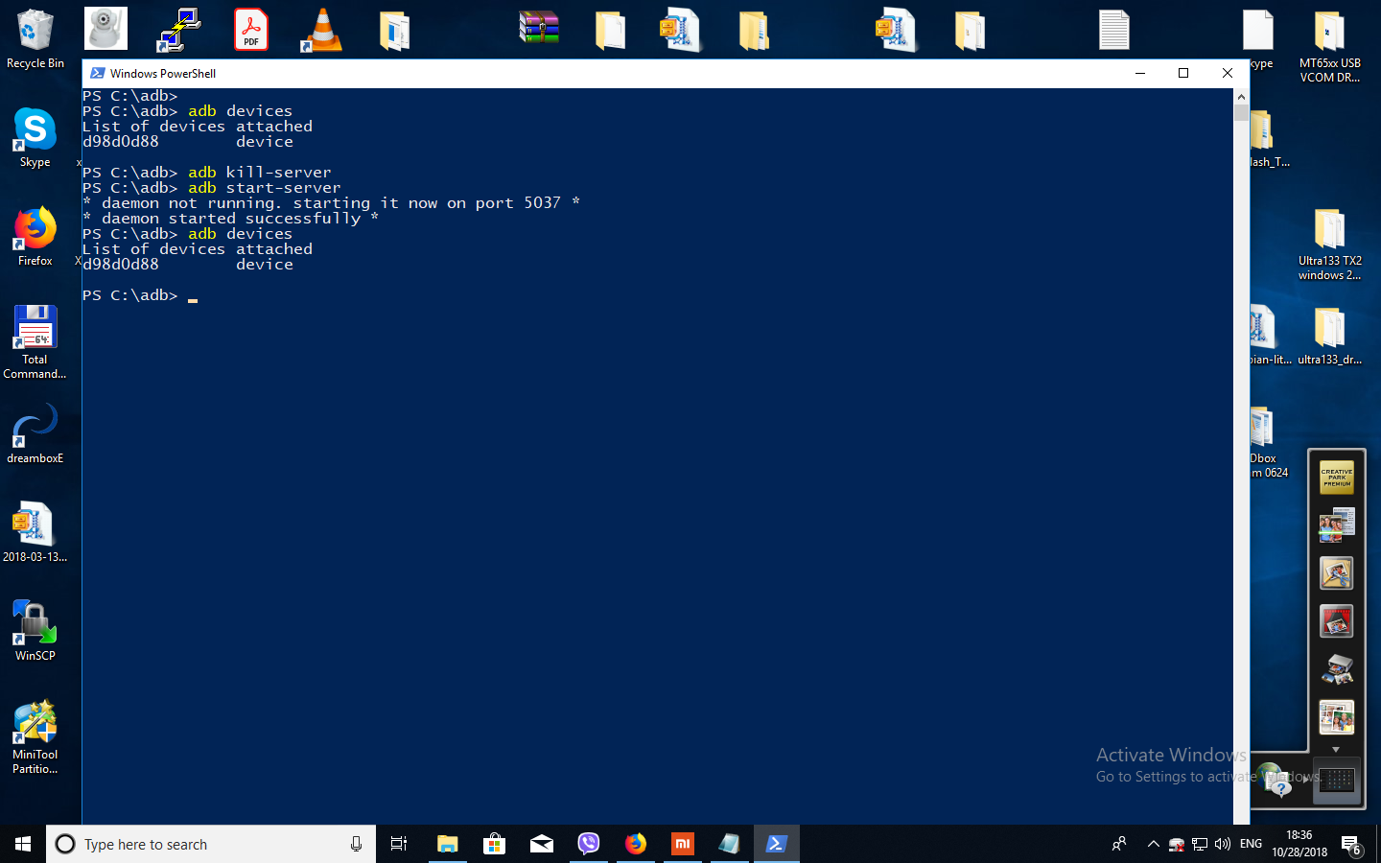The width and height of the screenshot is (1381, 863).
Task: Click the globe with question mark help icon
Action: tap(1276, 780)
